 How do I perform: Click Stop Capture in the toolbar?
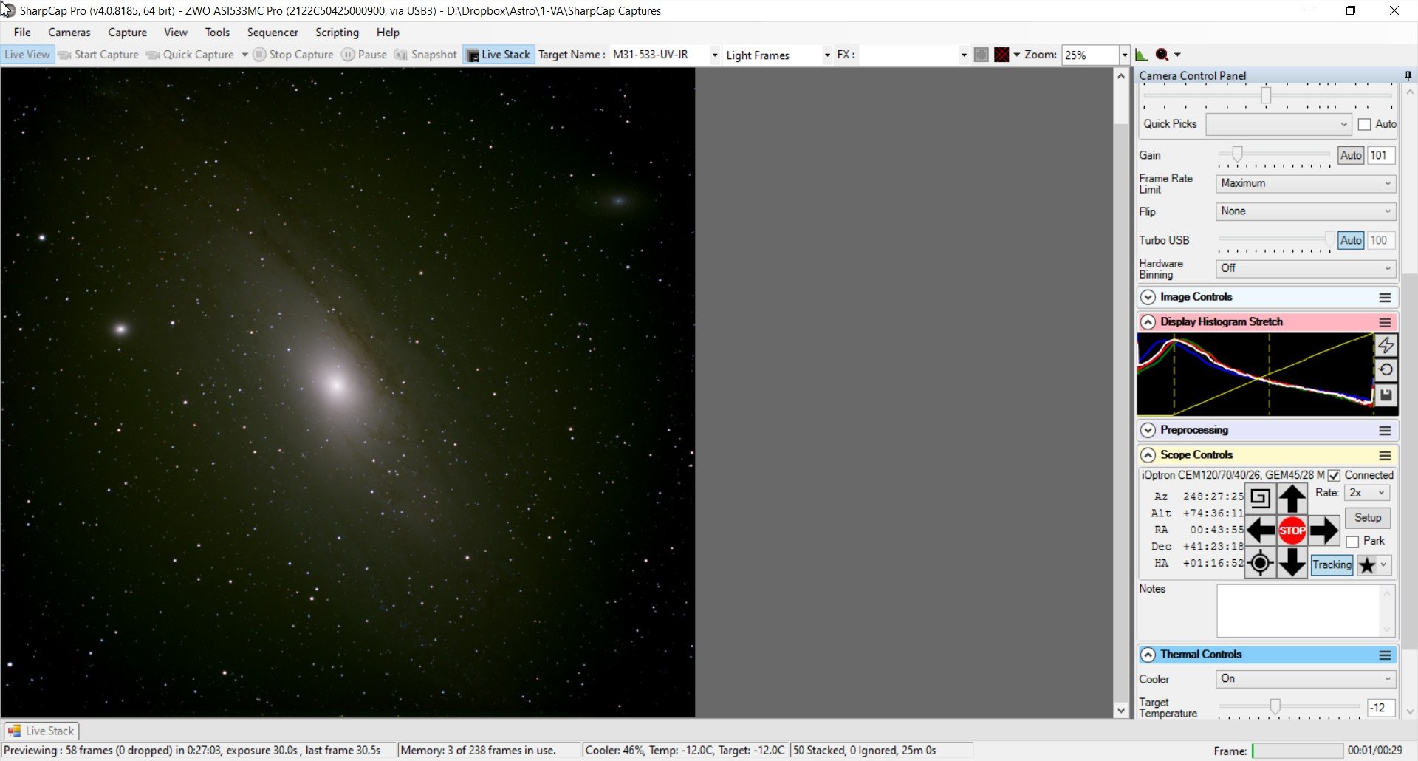point(293,55)
